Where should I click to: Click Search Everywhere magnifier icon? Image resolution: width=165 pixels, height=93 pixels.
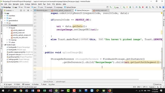(157, 7)
